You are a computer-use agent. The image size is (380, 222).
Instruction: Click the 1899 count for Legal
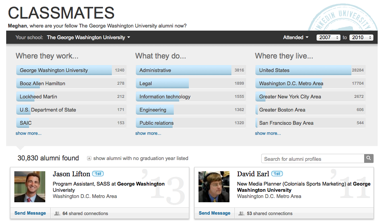pyautogui.click(x=239, y=83)
